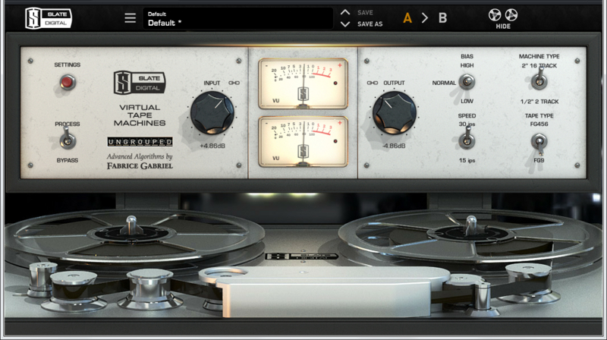This screenshot has height=340, width=607.
Task: Select previous preset with up chevron
Action: pyautogui.click(x=345, y=12)
